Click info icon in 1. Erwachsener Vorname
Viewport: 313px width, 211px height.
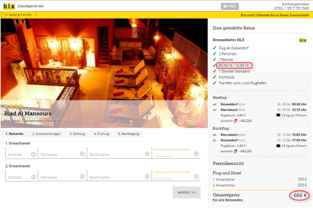click(x=82, y=154)
